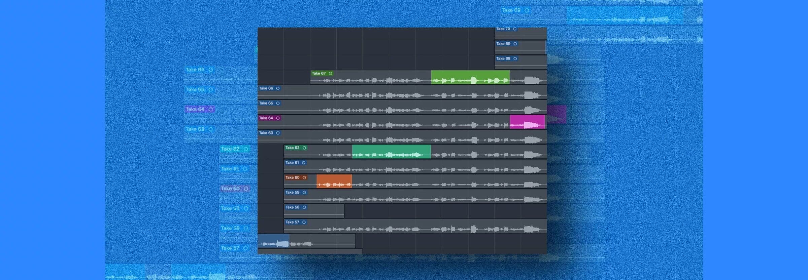Viewport: 808px width, 280px height.
Task: Click the orange comp section on Take 60
Action: tap(334, 181)
